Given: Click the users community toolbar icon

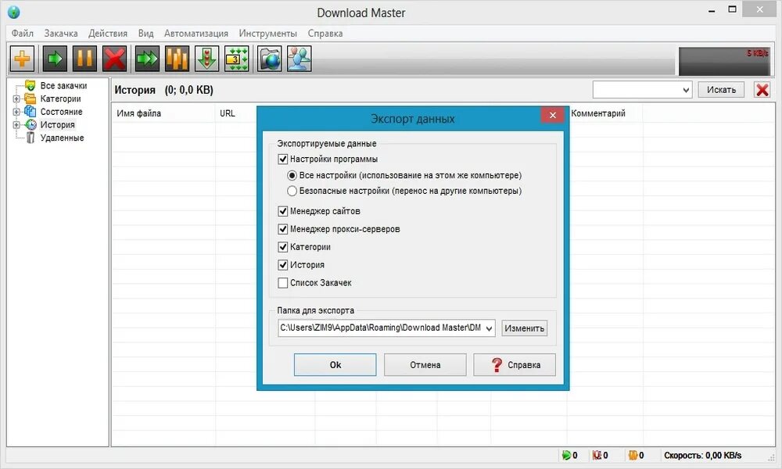Looking at the screenshot, I should click(300, 59).
